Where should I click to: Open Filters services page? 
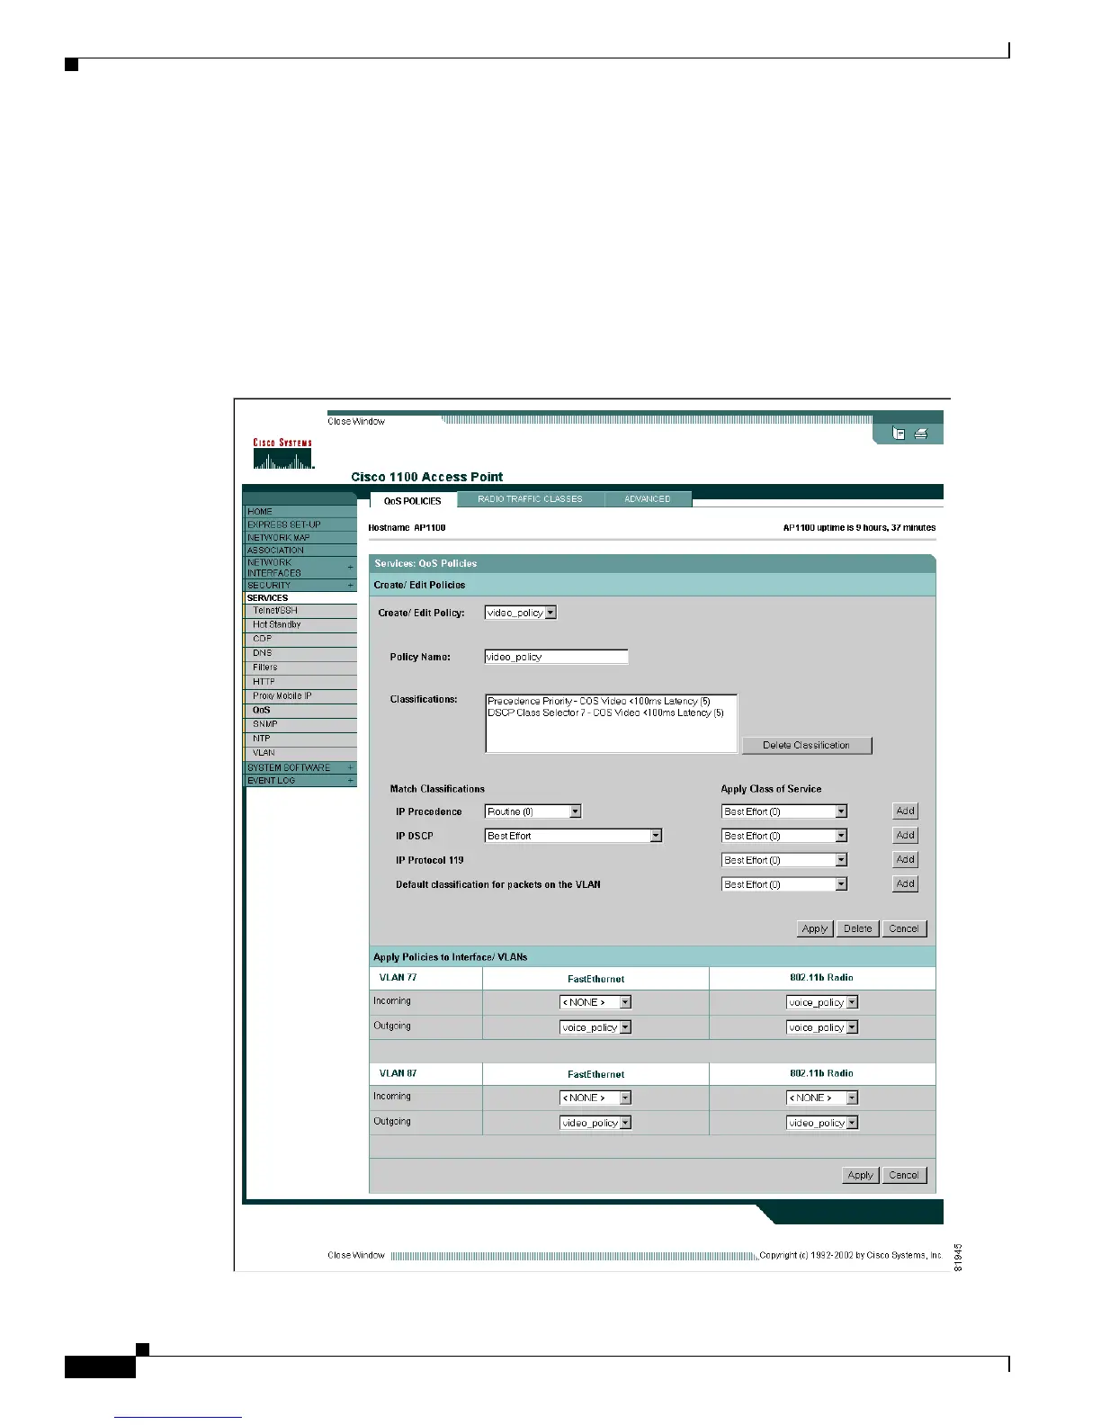pyautogui.click(x=300, y=668)
